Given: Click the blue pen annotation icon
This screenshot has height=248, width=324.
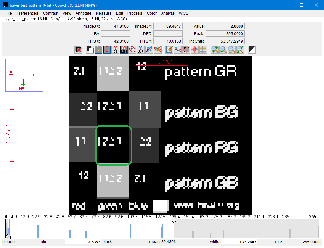Looking at the screenshot, I should [x=149, y=49].
